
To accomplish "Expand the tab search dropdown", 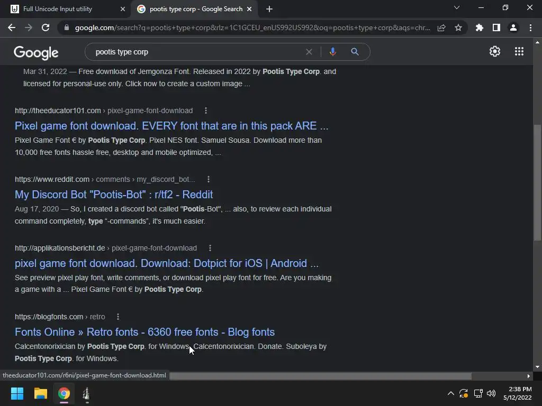I will (x=457, y=7).
